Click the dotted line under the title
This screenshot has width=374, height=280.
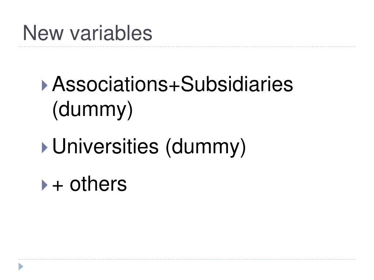coord(187,47)
